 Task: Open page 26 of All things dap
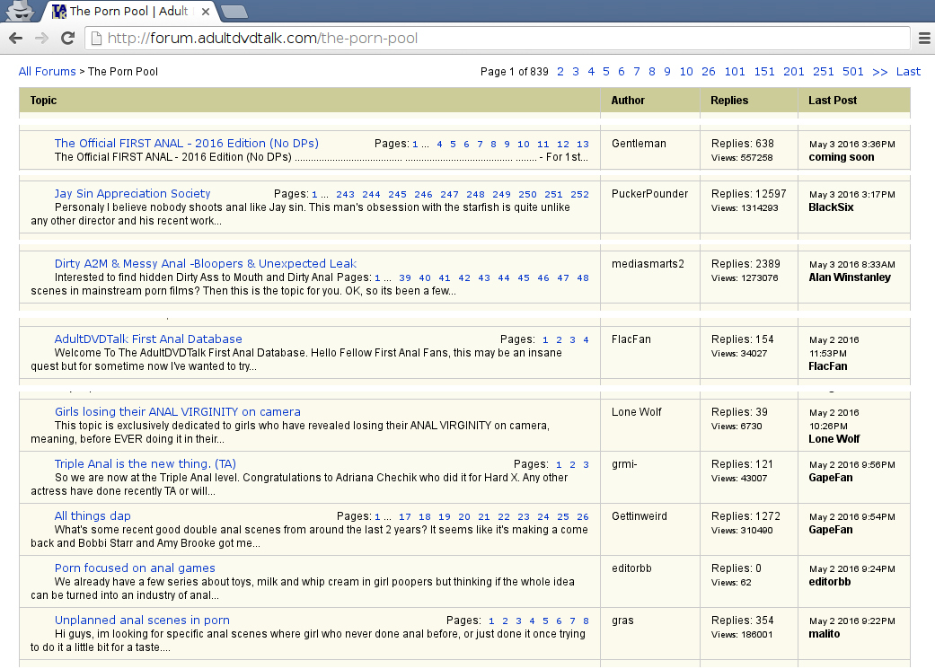(583, 517)
